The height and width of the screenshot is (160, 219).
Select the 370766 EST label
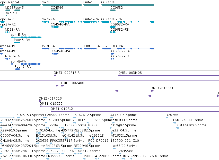pyautogui.click(x=172, y=115)
